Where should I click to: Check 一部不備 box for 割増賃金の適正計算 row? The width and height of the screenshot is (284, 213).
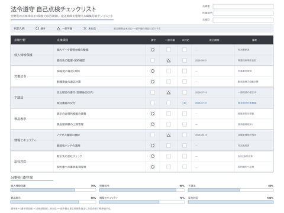(169, 82)
